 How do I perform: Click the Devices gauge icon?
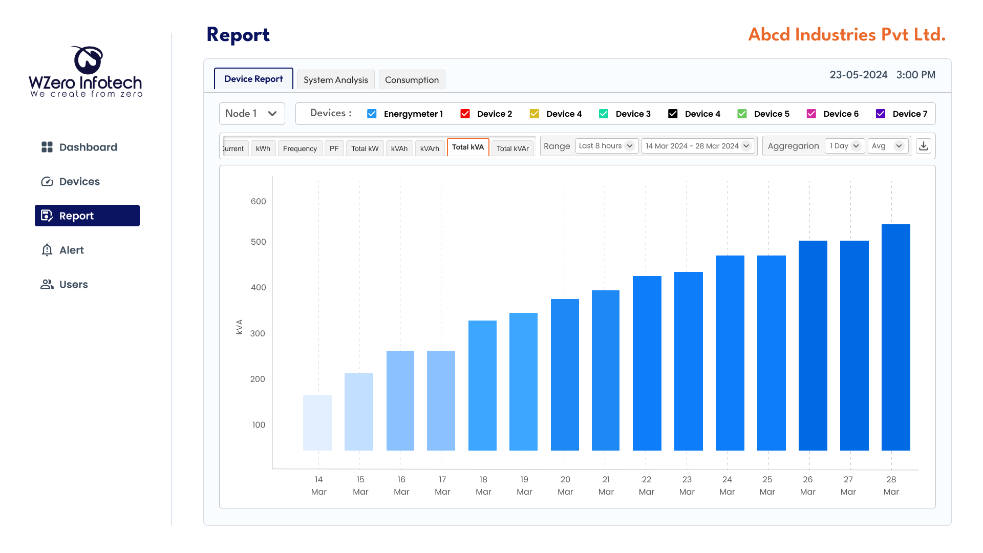47,181
